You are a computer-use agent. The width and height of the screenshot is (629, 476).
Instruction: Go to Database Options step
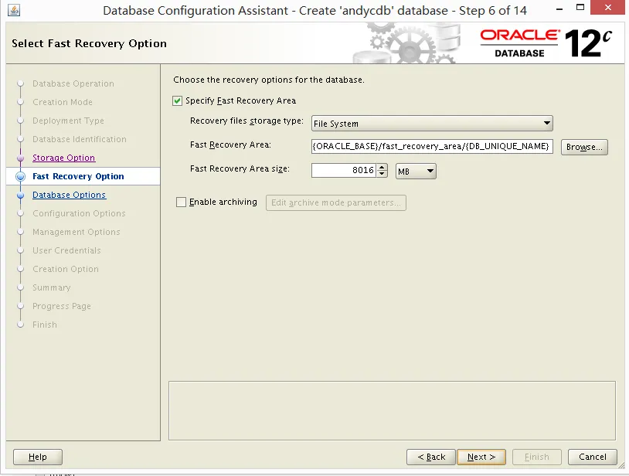[x=69, y=195]
